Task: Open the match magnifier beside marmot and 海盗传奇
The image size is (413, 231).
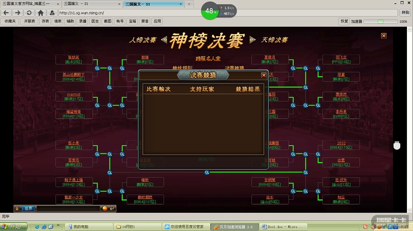Action: tap(97, 105)
